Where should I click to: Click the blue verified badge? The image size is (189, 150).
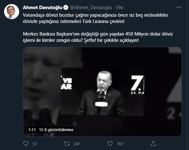click(x=66, y=8)
